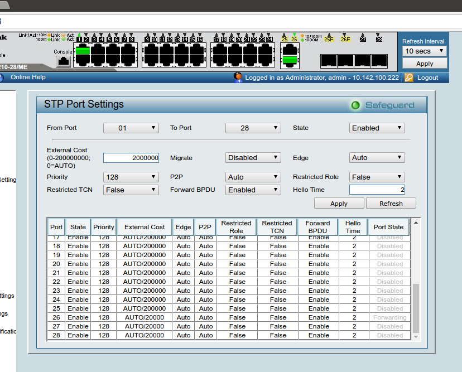Click the port 27 SFP slot
Screen dimensions: 462x372
(363, 61)
